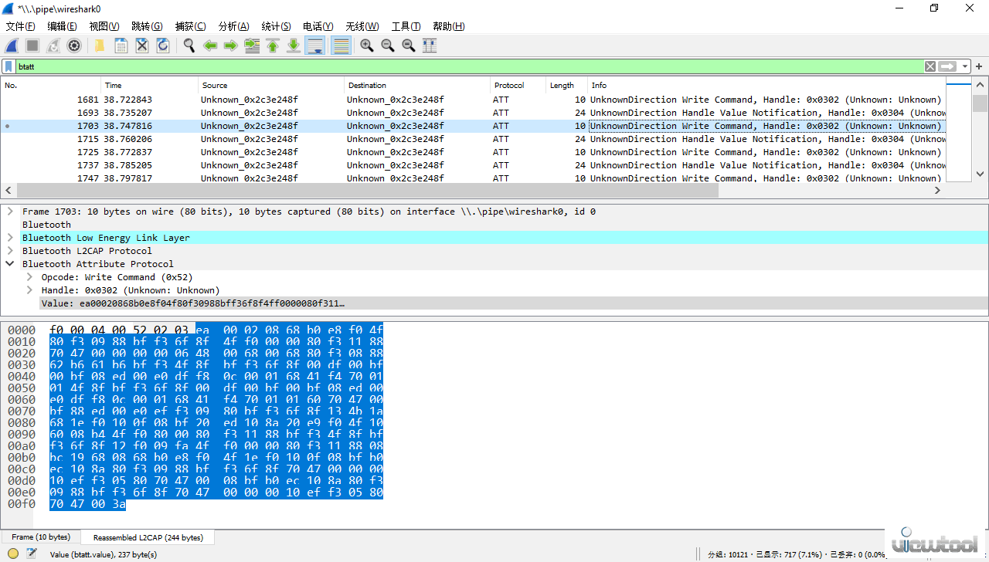Select the Value: ea00020868... field
This screenshot has height=562, width=989.
coord(514,303)
